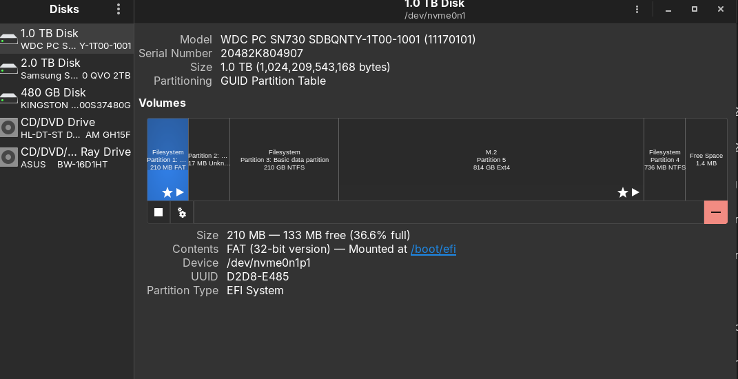This screenshot has height=379, width=738.
Task: Select Partition 2 17 MB unknown volume
Action: coord(209,159)
